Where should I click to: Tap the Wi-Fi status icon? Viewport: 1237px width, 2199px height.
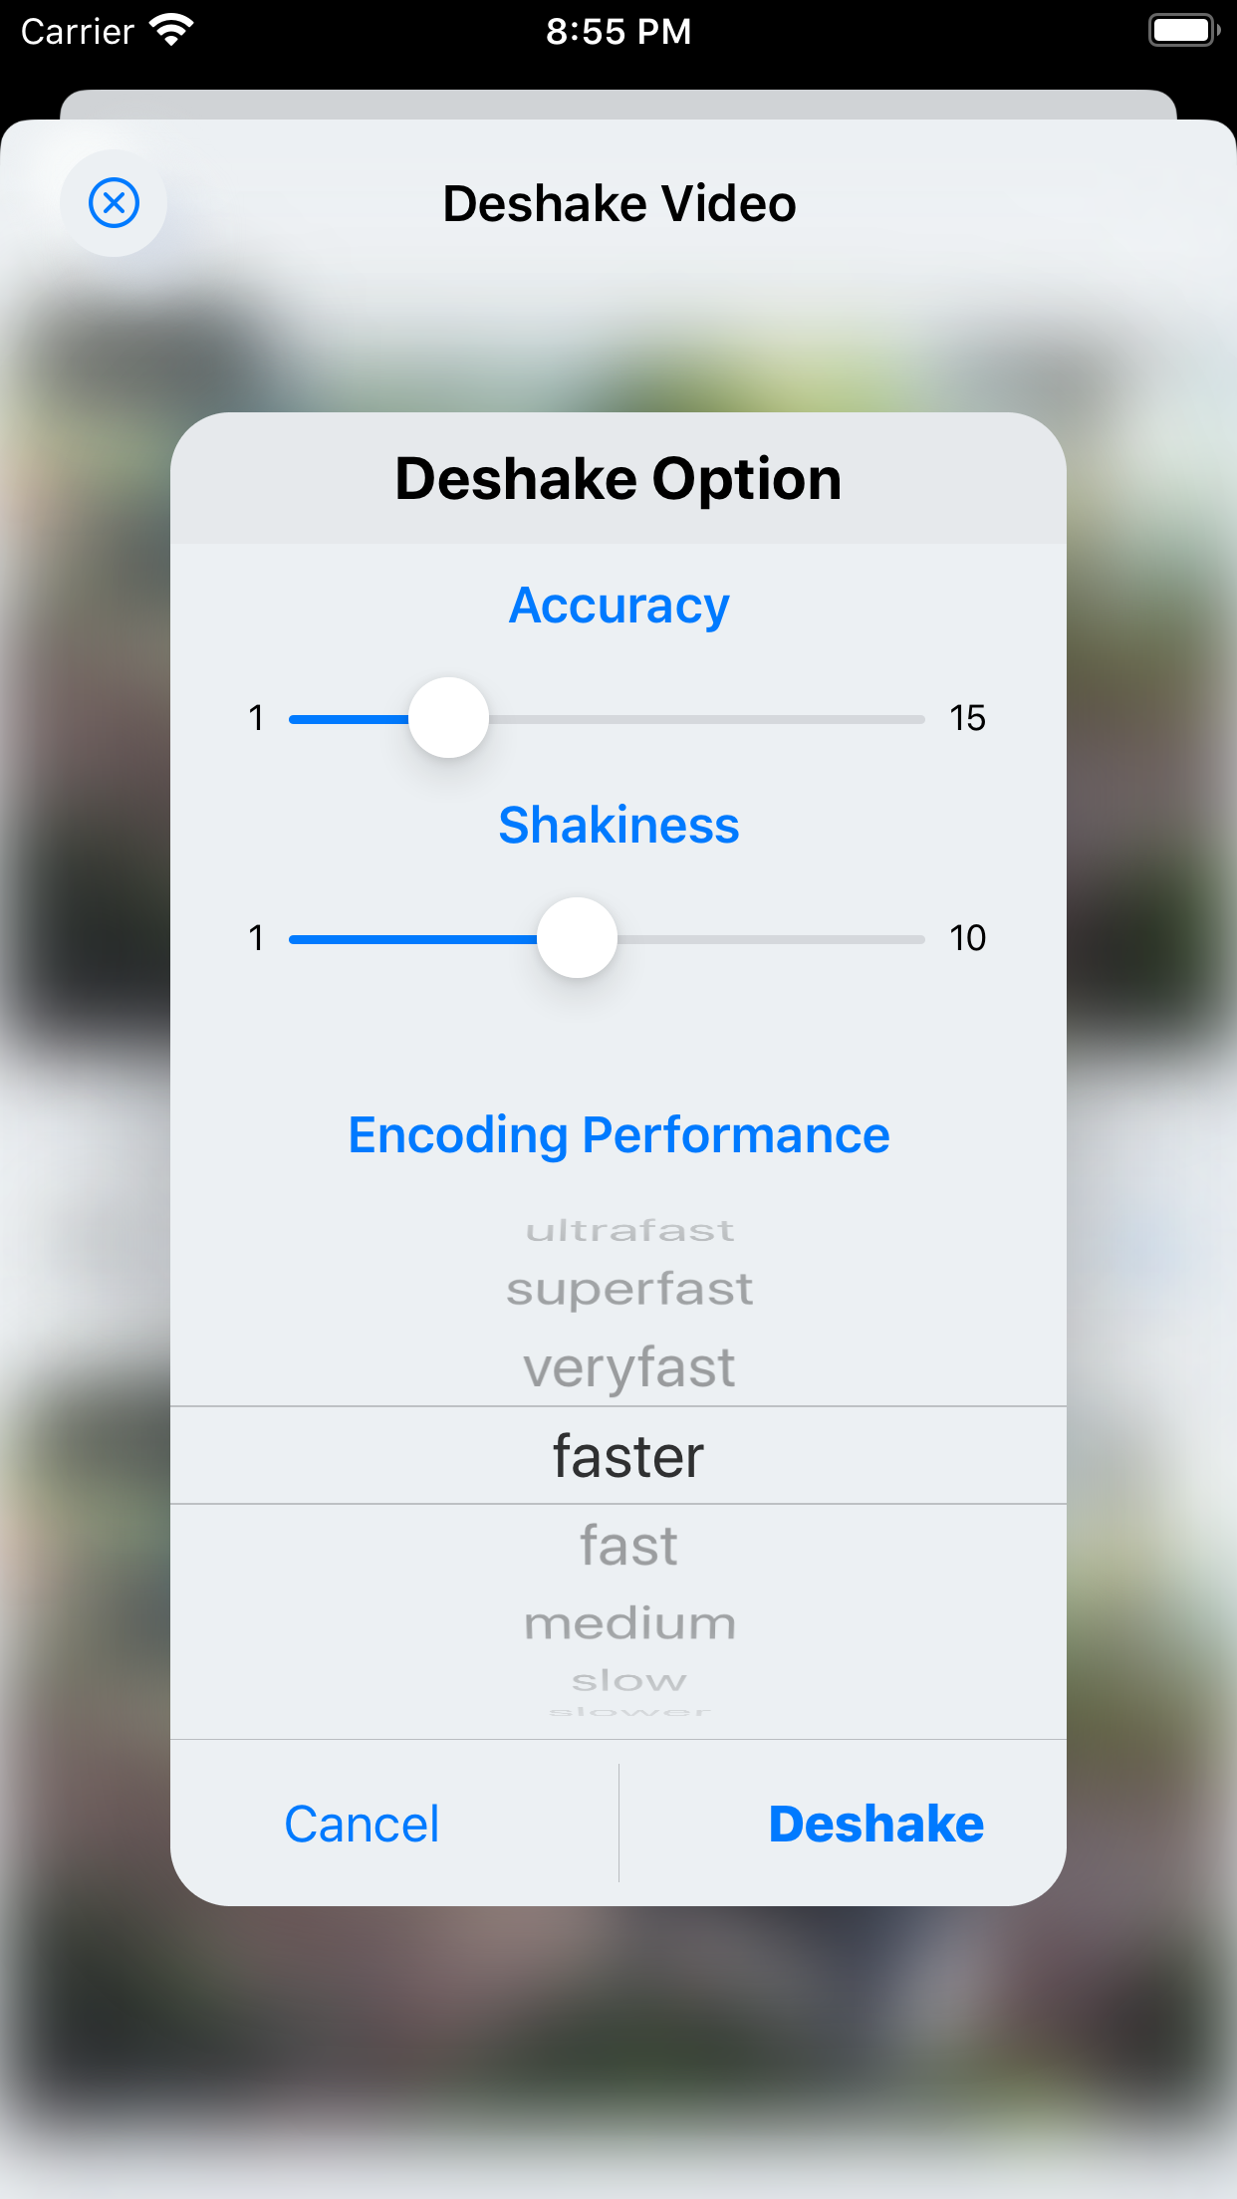click(x=171, y=30)
